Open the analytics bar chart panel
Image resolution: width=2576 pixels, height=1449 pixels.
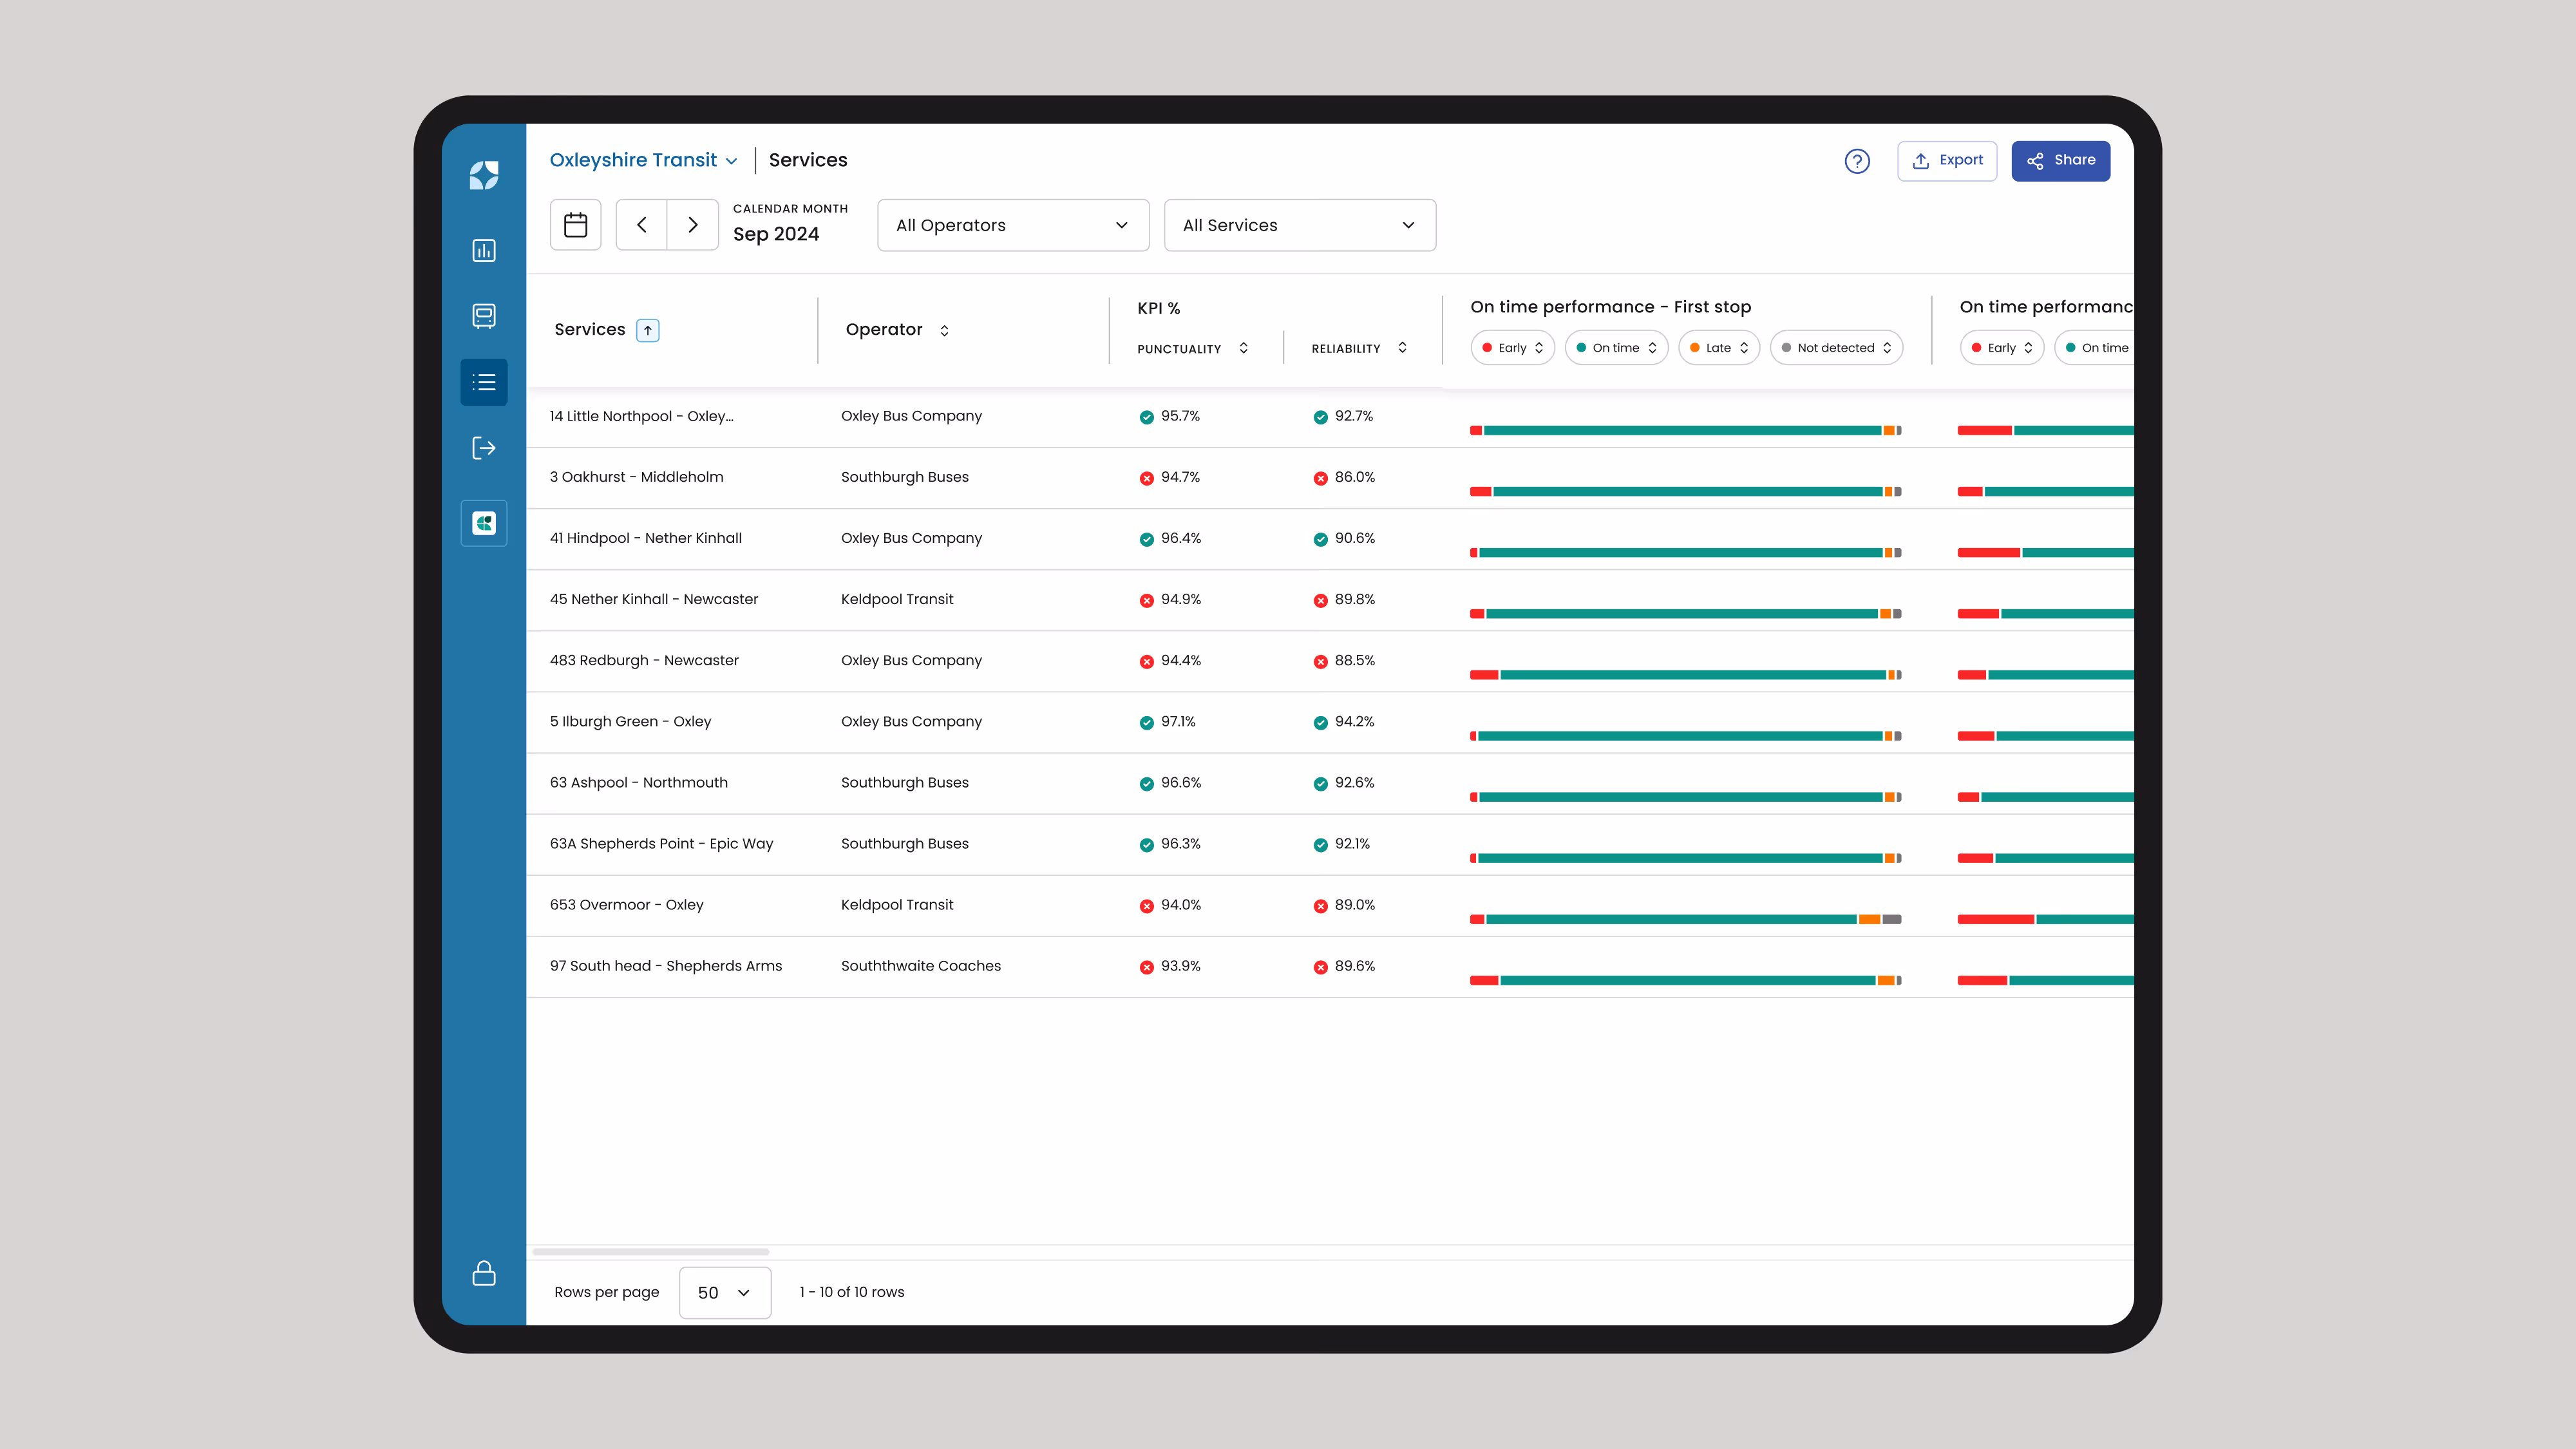(484, 250)
